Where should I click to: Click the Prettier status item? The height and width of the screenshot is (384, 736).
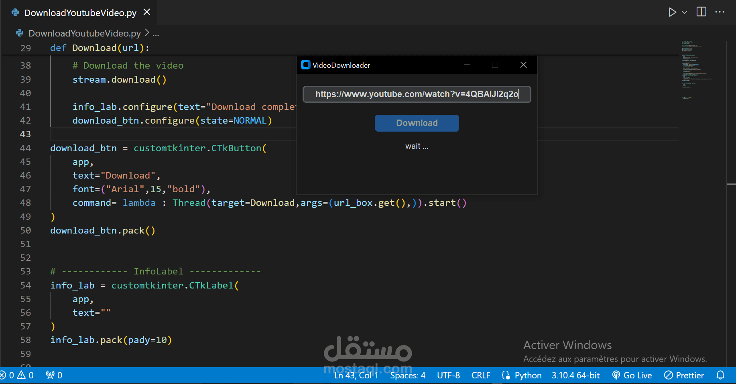coord(684,375)
